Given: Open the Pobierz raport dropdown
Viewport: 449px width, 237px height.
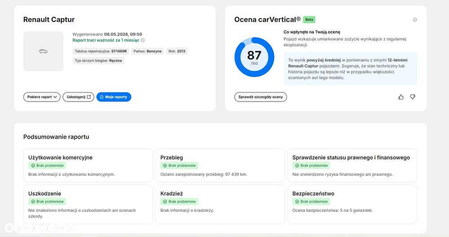Looking at the screenshot, I should click(42, 97).
